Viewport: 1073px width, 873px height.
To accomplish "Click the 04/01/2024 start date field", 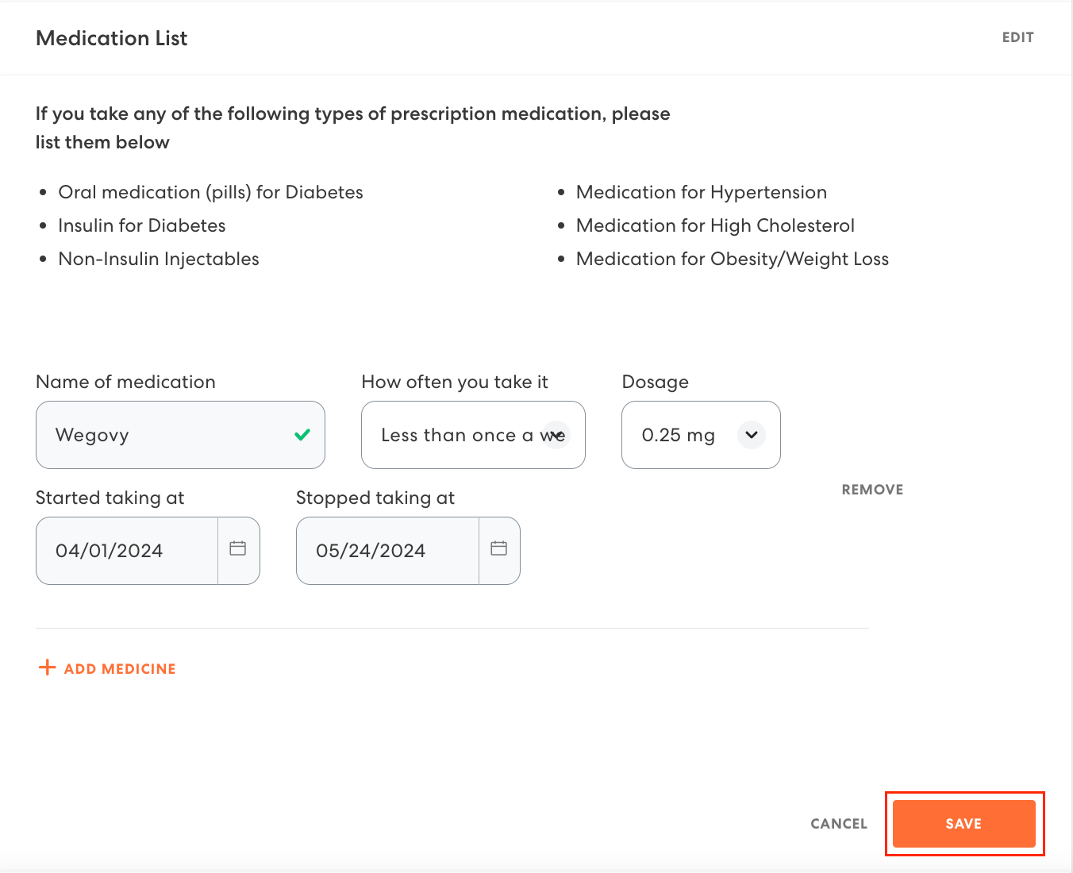I will 127,551.
